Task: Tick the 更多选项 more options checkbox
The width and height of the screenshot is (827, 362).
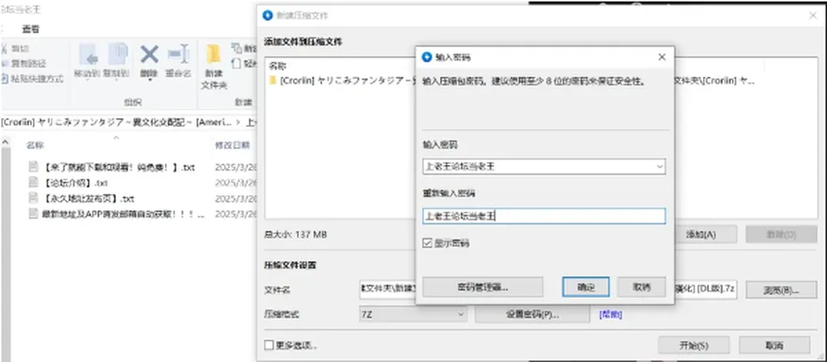Action: (x=269, y=346)
